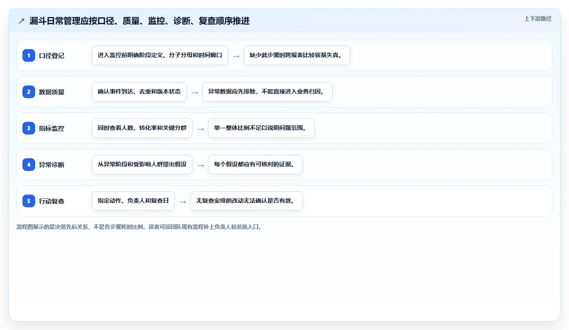Click the 从异常阶段和受影响人群提出假设 box
Viewport: 569px width, 330px height.
[x=142, y=165]
